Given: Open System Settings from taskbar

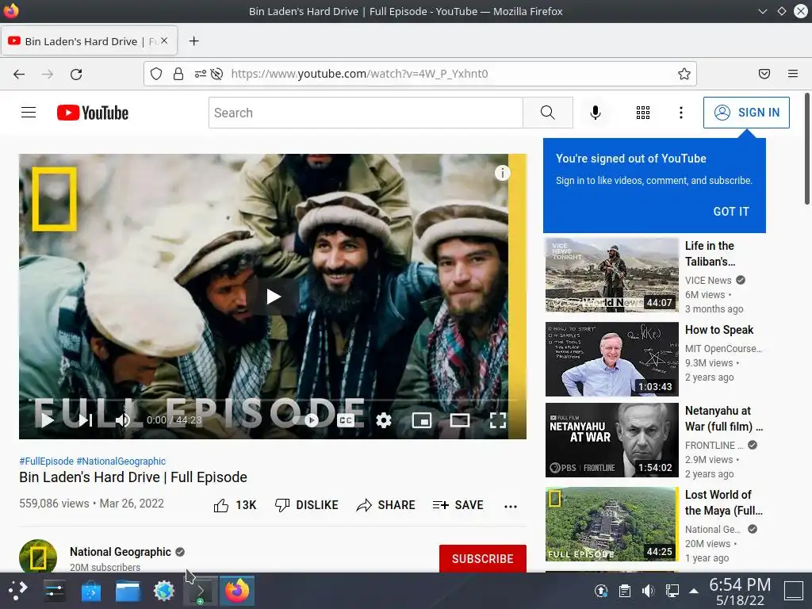Looking at the screenshot, I should (x=54, y=590).
